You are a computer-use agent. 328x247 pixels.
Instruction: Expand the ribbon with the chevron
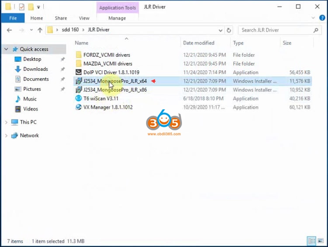[x=313, y=18]
